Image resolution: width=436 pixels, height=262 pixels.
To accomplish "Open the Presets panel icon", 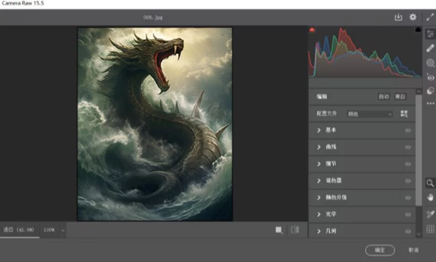I will click(x=430, y=91).
